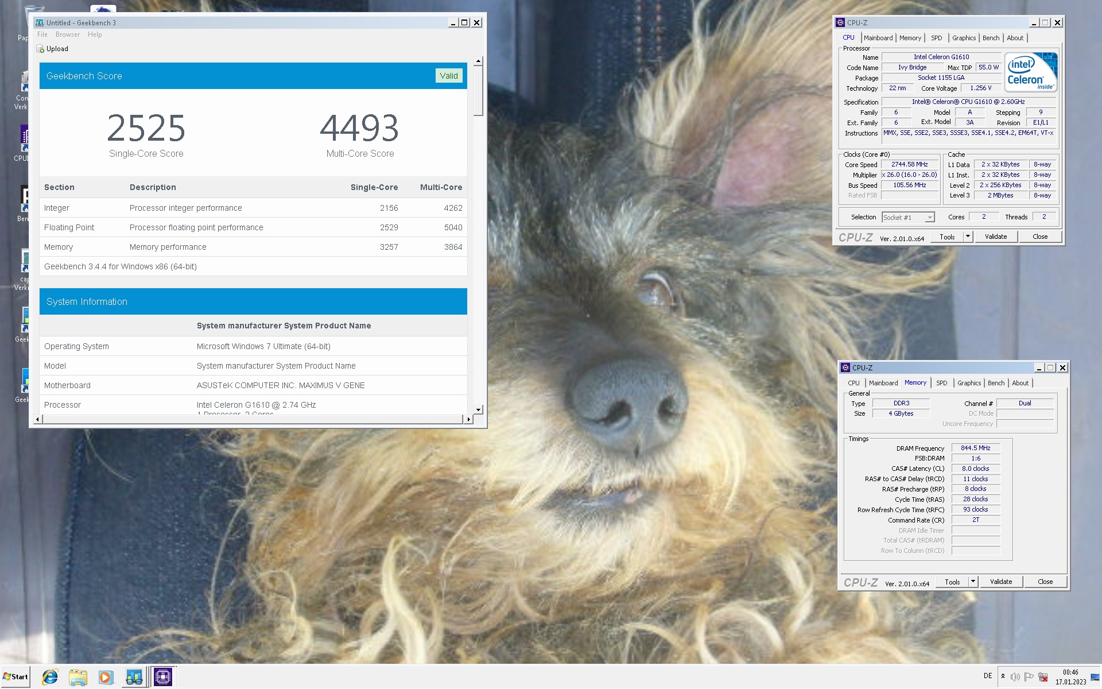Click the Motherboard value MAXIMUS V GENE
Image resolution: width=1102 pixels, height=689 pixels.
(x=281, y=385)
